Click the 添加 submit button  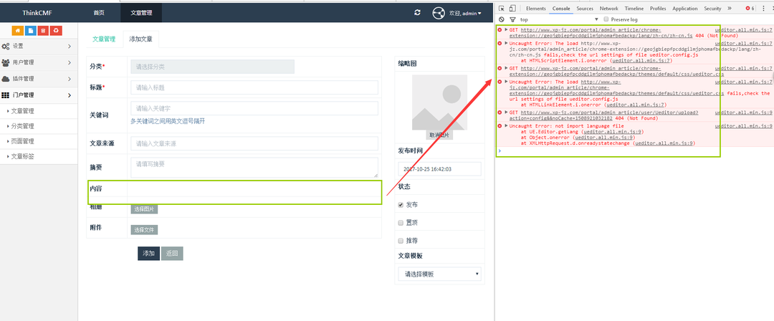coord(148,254)
